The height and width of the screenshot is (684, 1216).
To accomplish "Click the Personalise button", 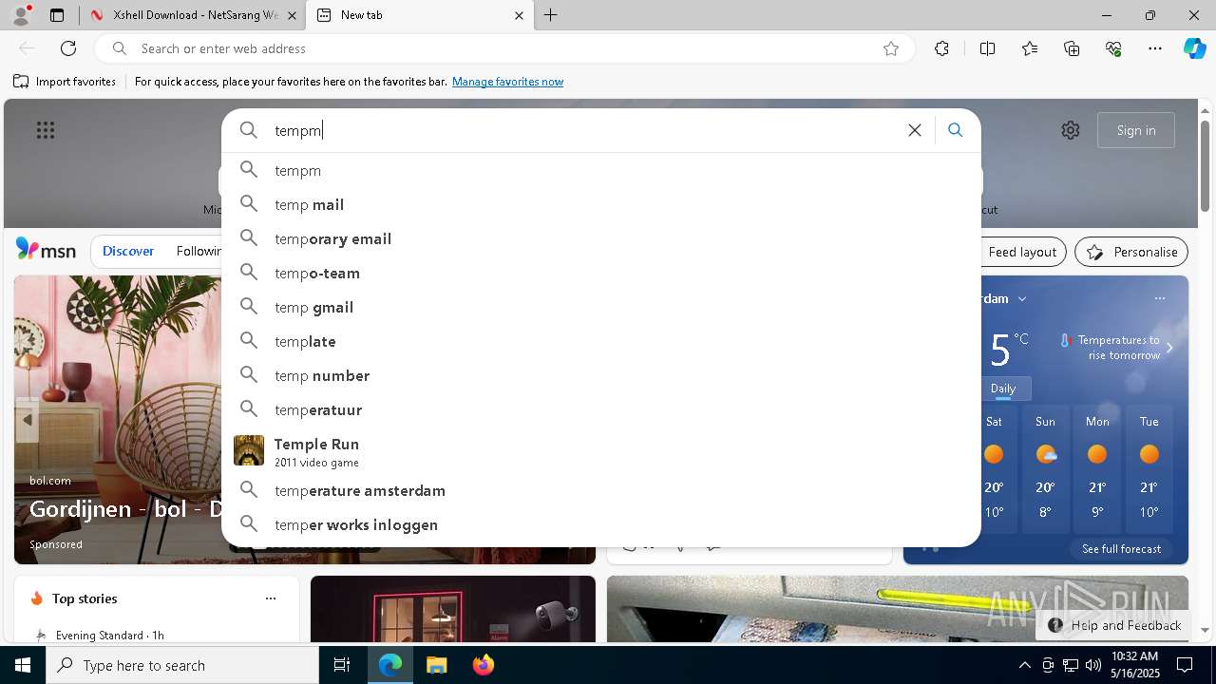I will click(x=1131, y=252).
